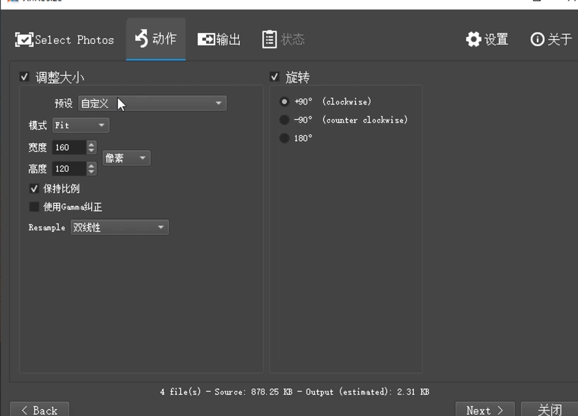Open the 预设 自定义 dropdown
Viewport: 578px width, 416px height.
(152, 103)
